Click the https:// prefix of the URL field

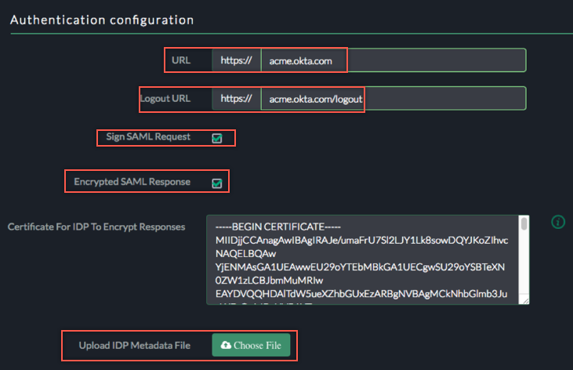coord(236,60)
